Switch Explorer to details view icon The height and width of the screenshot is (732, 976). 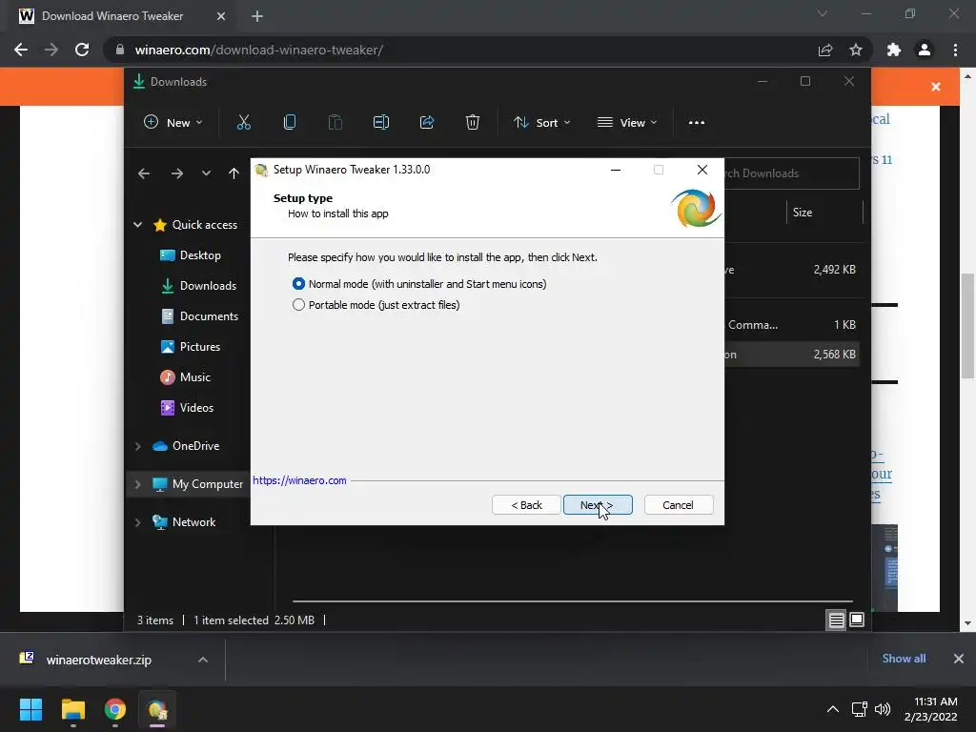tap(836, 620)
